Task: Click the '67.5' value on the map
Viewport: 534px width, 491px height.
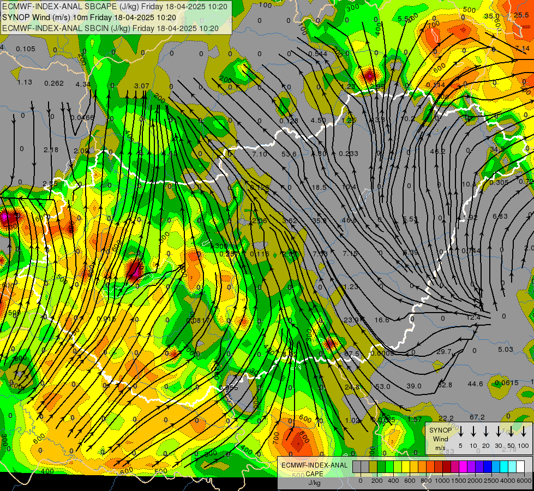Action: (351, 354)
